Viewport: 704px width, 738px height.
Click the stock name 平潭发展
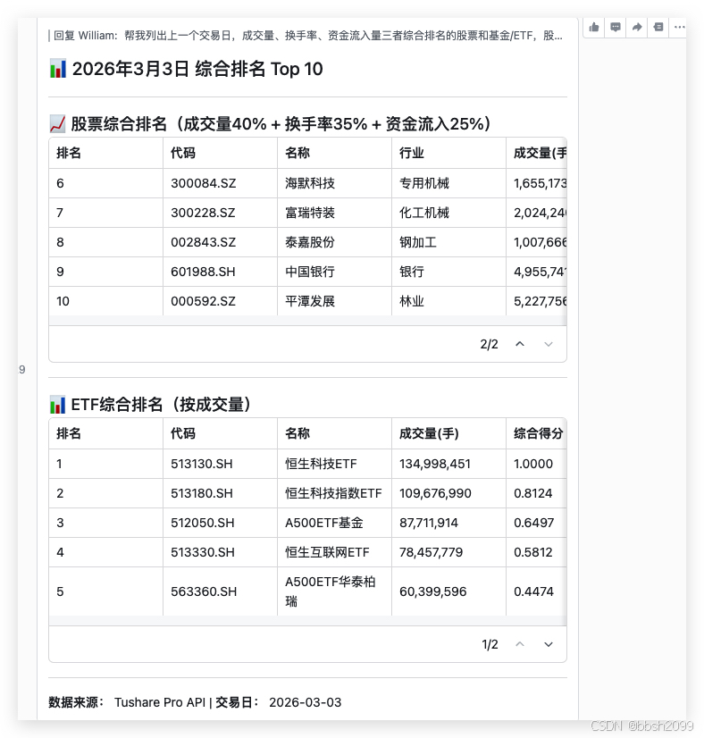(x=310, y=301)
